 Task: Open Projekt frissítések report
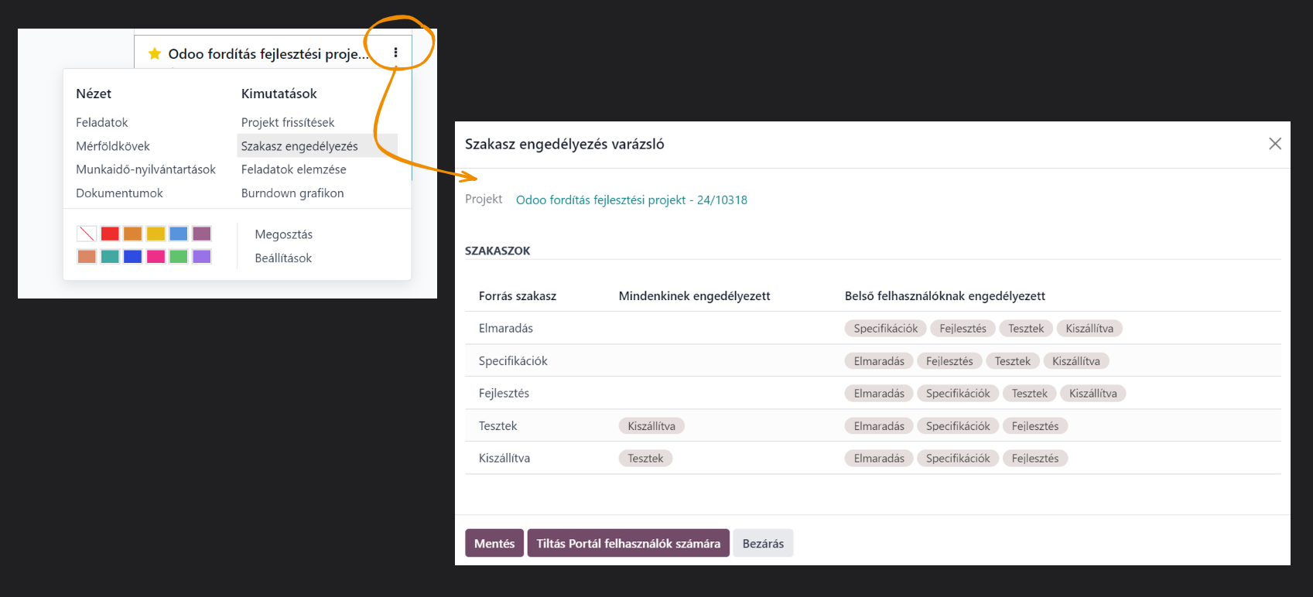pos(288,122)
